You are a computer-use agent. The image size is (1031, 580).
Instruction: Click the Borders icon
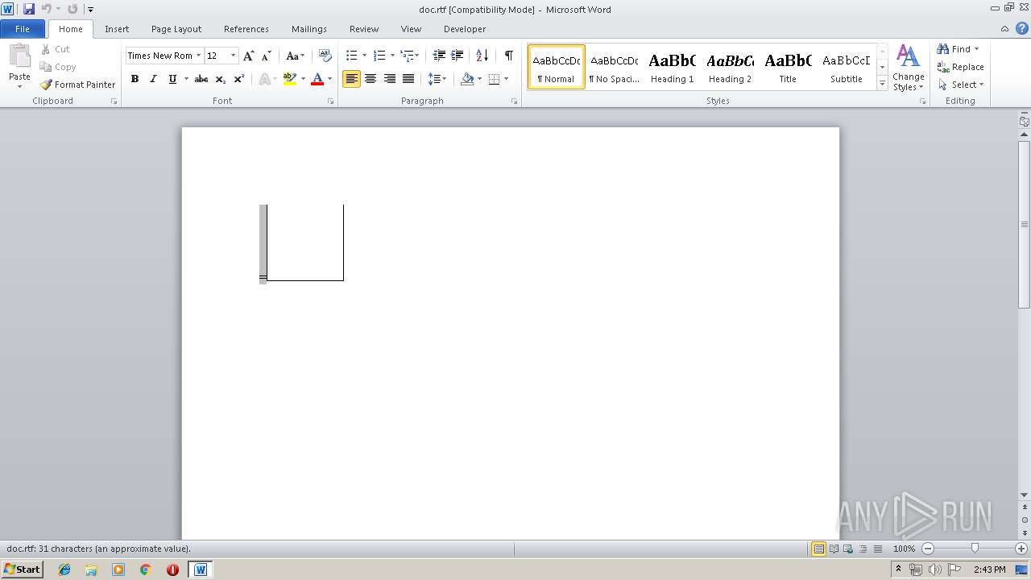click(494, 79)
